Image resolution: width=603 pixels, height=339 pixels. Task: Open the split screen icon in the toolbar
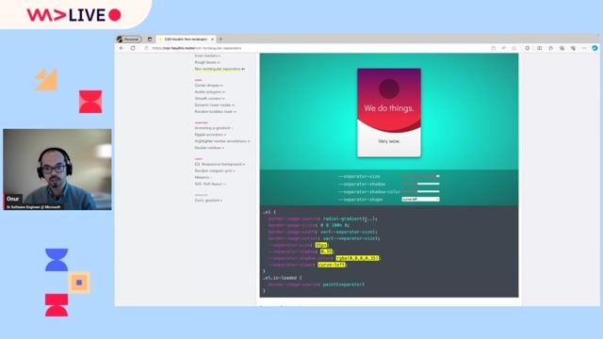[x=540, y=48]
